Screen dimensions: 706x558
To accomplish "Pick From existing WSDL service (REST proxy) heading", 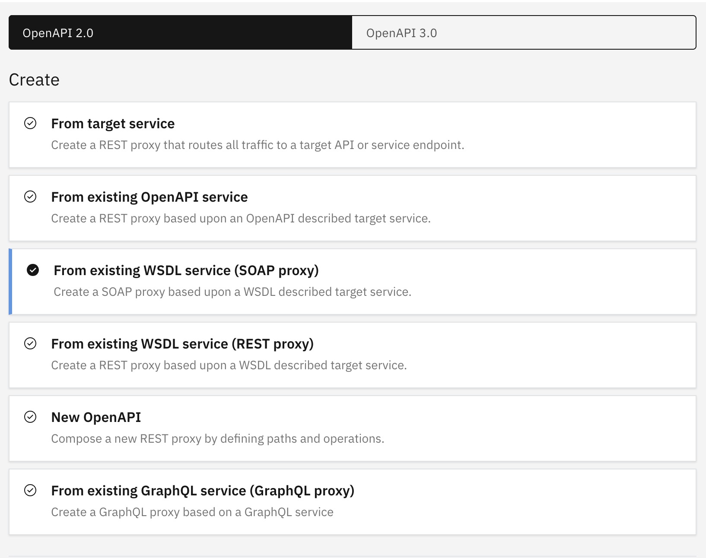I will pos(182,344).
